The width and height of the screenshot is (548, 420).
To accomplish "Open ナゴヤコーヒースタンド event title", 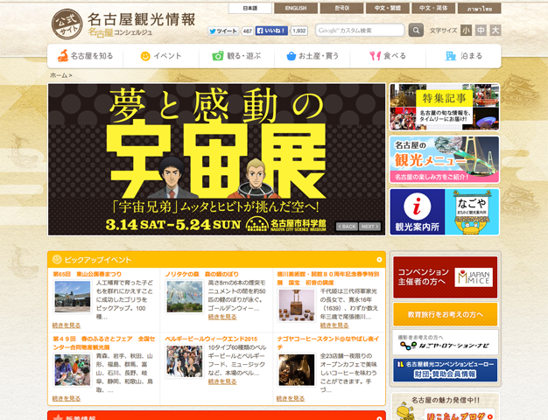I will (x=328, y=343).
